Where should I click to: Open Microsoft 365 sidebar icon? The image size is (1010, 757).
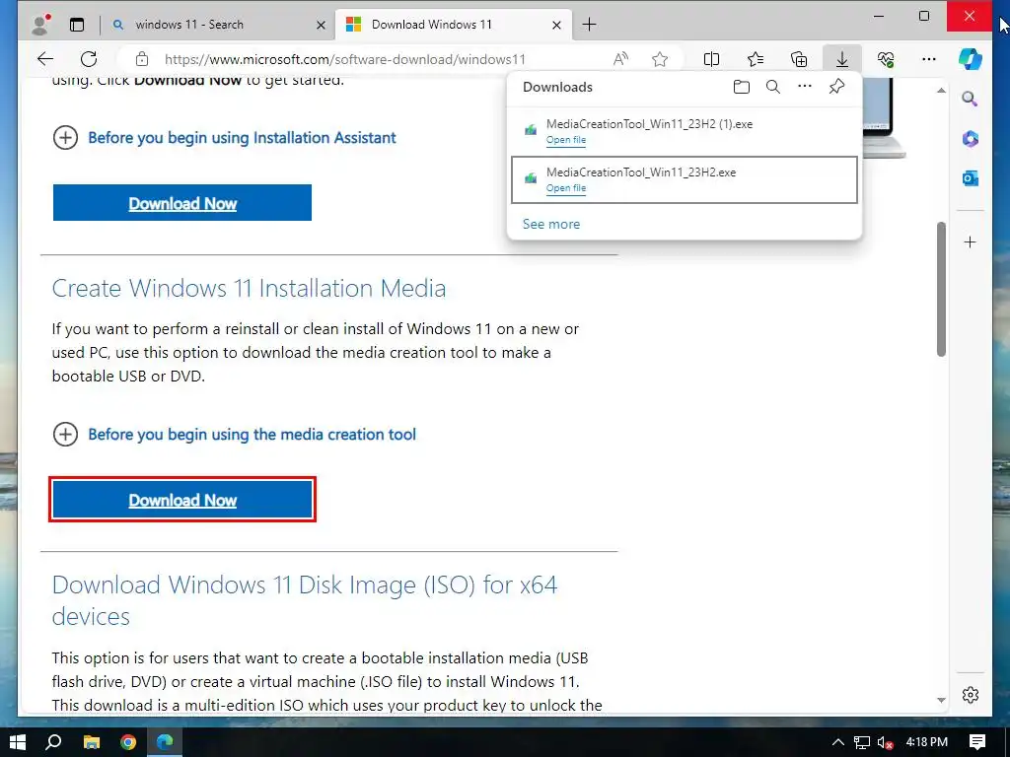(x=971, y=138)
